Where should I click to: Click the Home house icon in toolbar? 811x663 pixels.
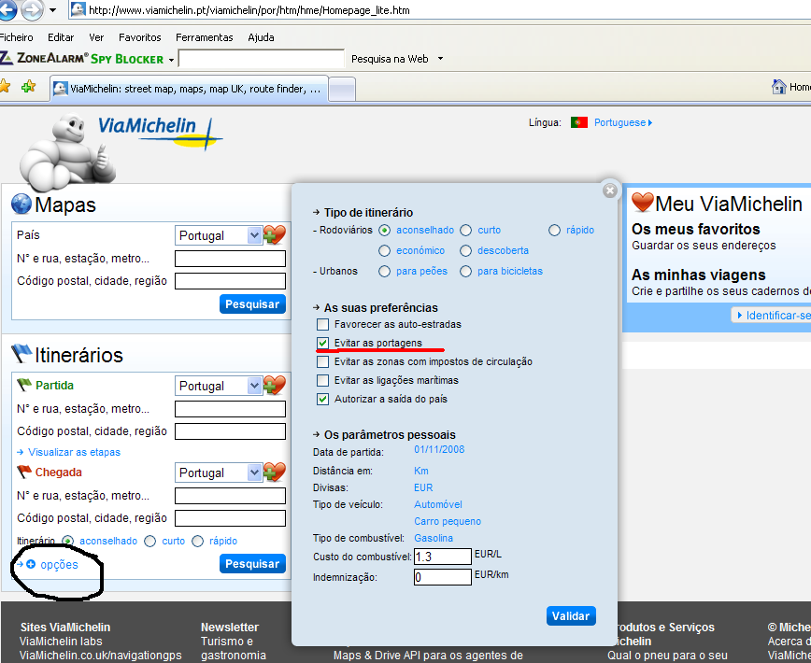click(778, 86)
